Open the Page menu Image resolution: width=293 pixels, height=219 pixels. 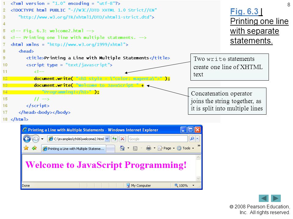(166, 148)
